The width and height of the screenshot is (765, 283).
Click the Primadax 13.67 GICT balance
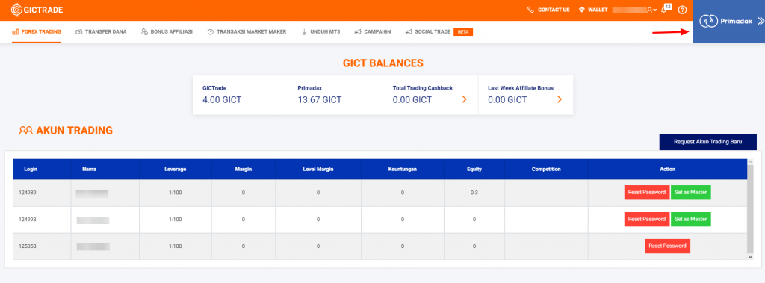[320, 99]
